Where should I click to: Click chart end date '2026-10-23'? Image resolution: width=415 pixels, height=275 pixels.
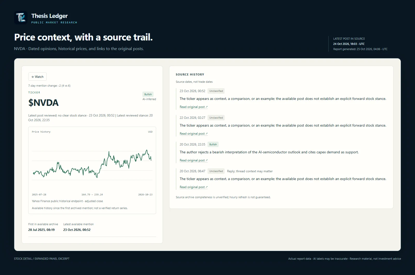click(145, 195)
